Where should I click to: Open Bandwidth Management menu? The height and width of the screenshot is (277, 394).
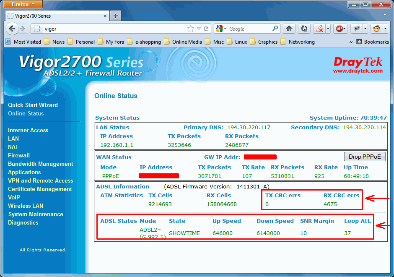click(41, 164)
